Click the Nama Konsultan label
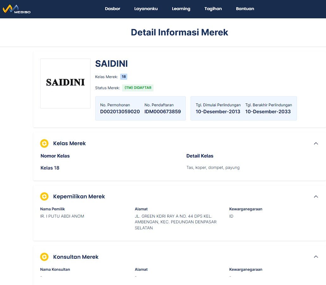The width and height of the screenshot is (326, 285). click(55, 270)
